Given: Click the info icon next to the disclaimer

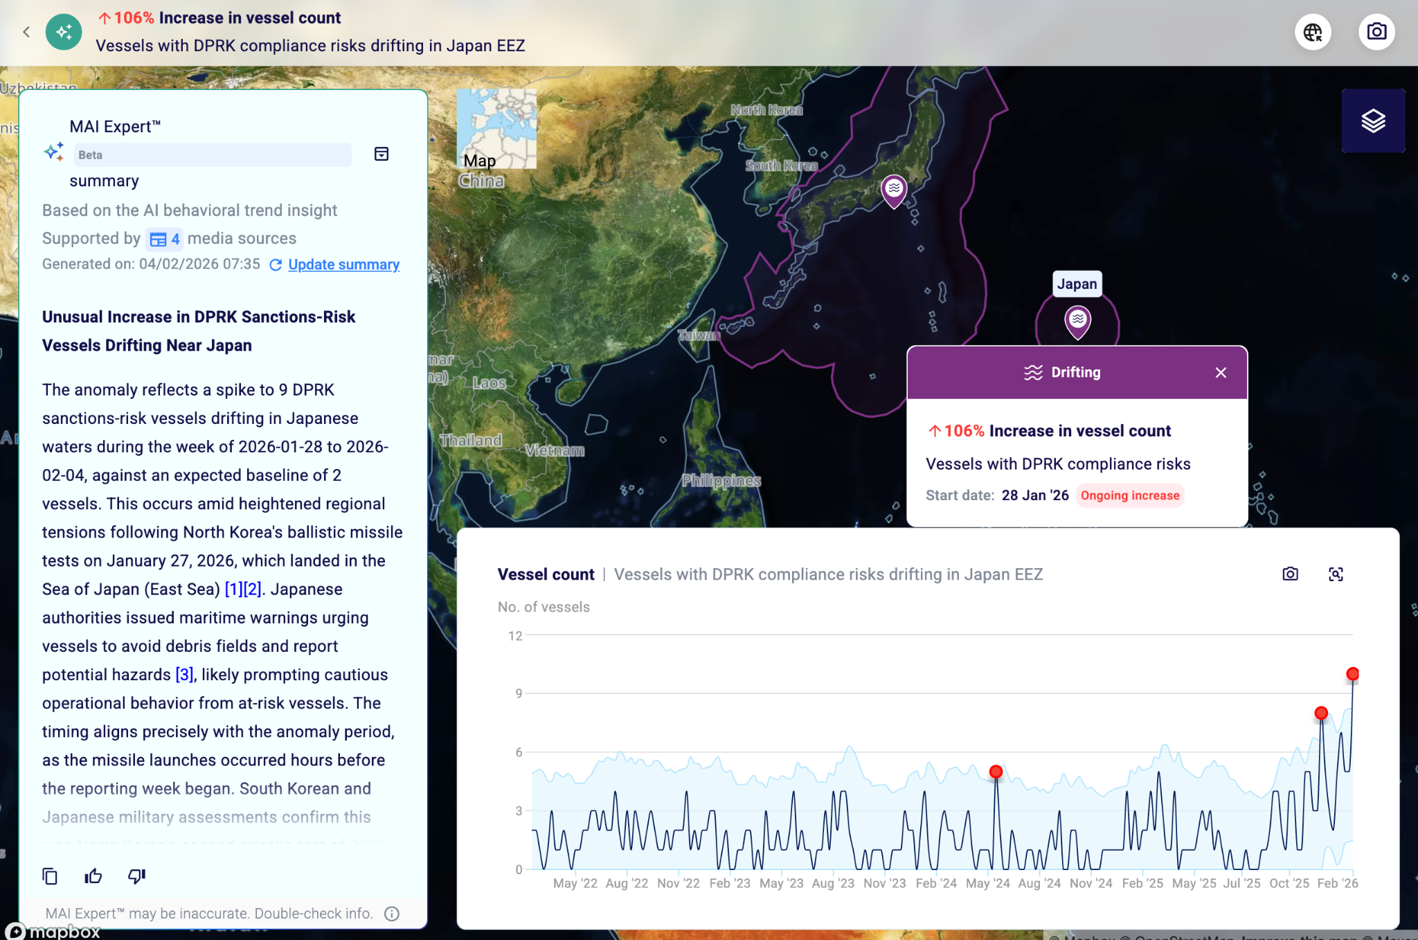Looking at the screenshot, I should pyautogui.click(x=391, y=913).
